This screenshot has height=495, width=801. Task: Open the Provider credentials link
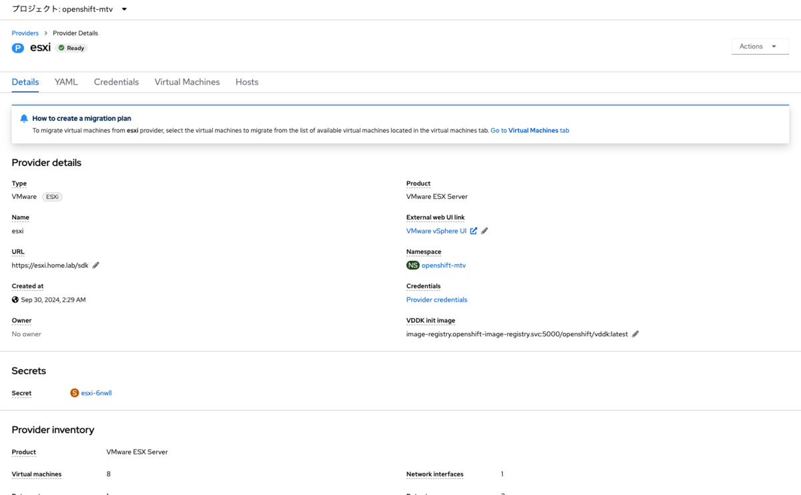(437, 300)
